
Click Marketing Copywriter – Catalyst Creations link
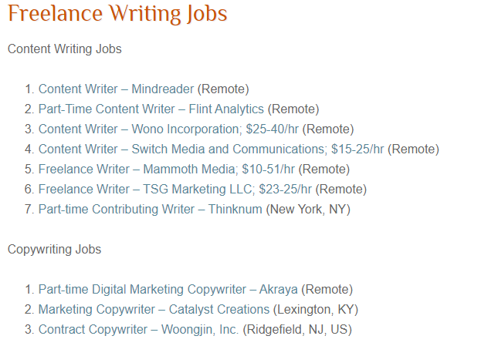tap(154, 309)
